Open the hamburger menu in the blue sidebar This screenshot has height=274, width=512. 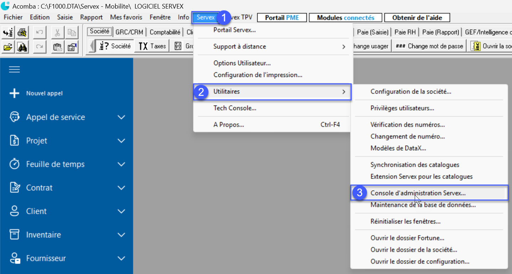(x=14, y=69)
